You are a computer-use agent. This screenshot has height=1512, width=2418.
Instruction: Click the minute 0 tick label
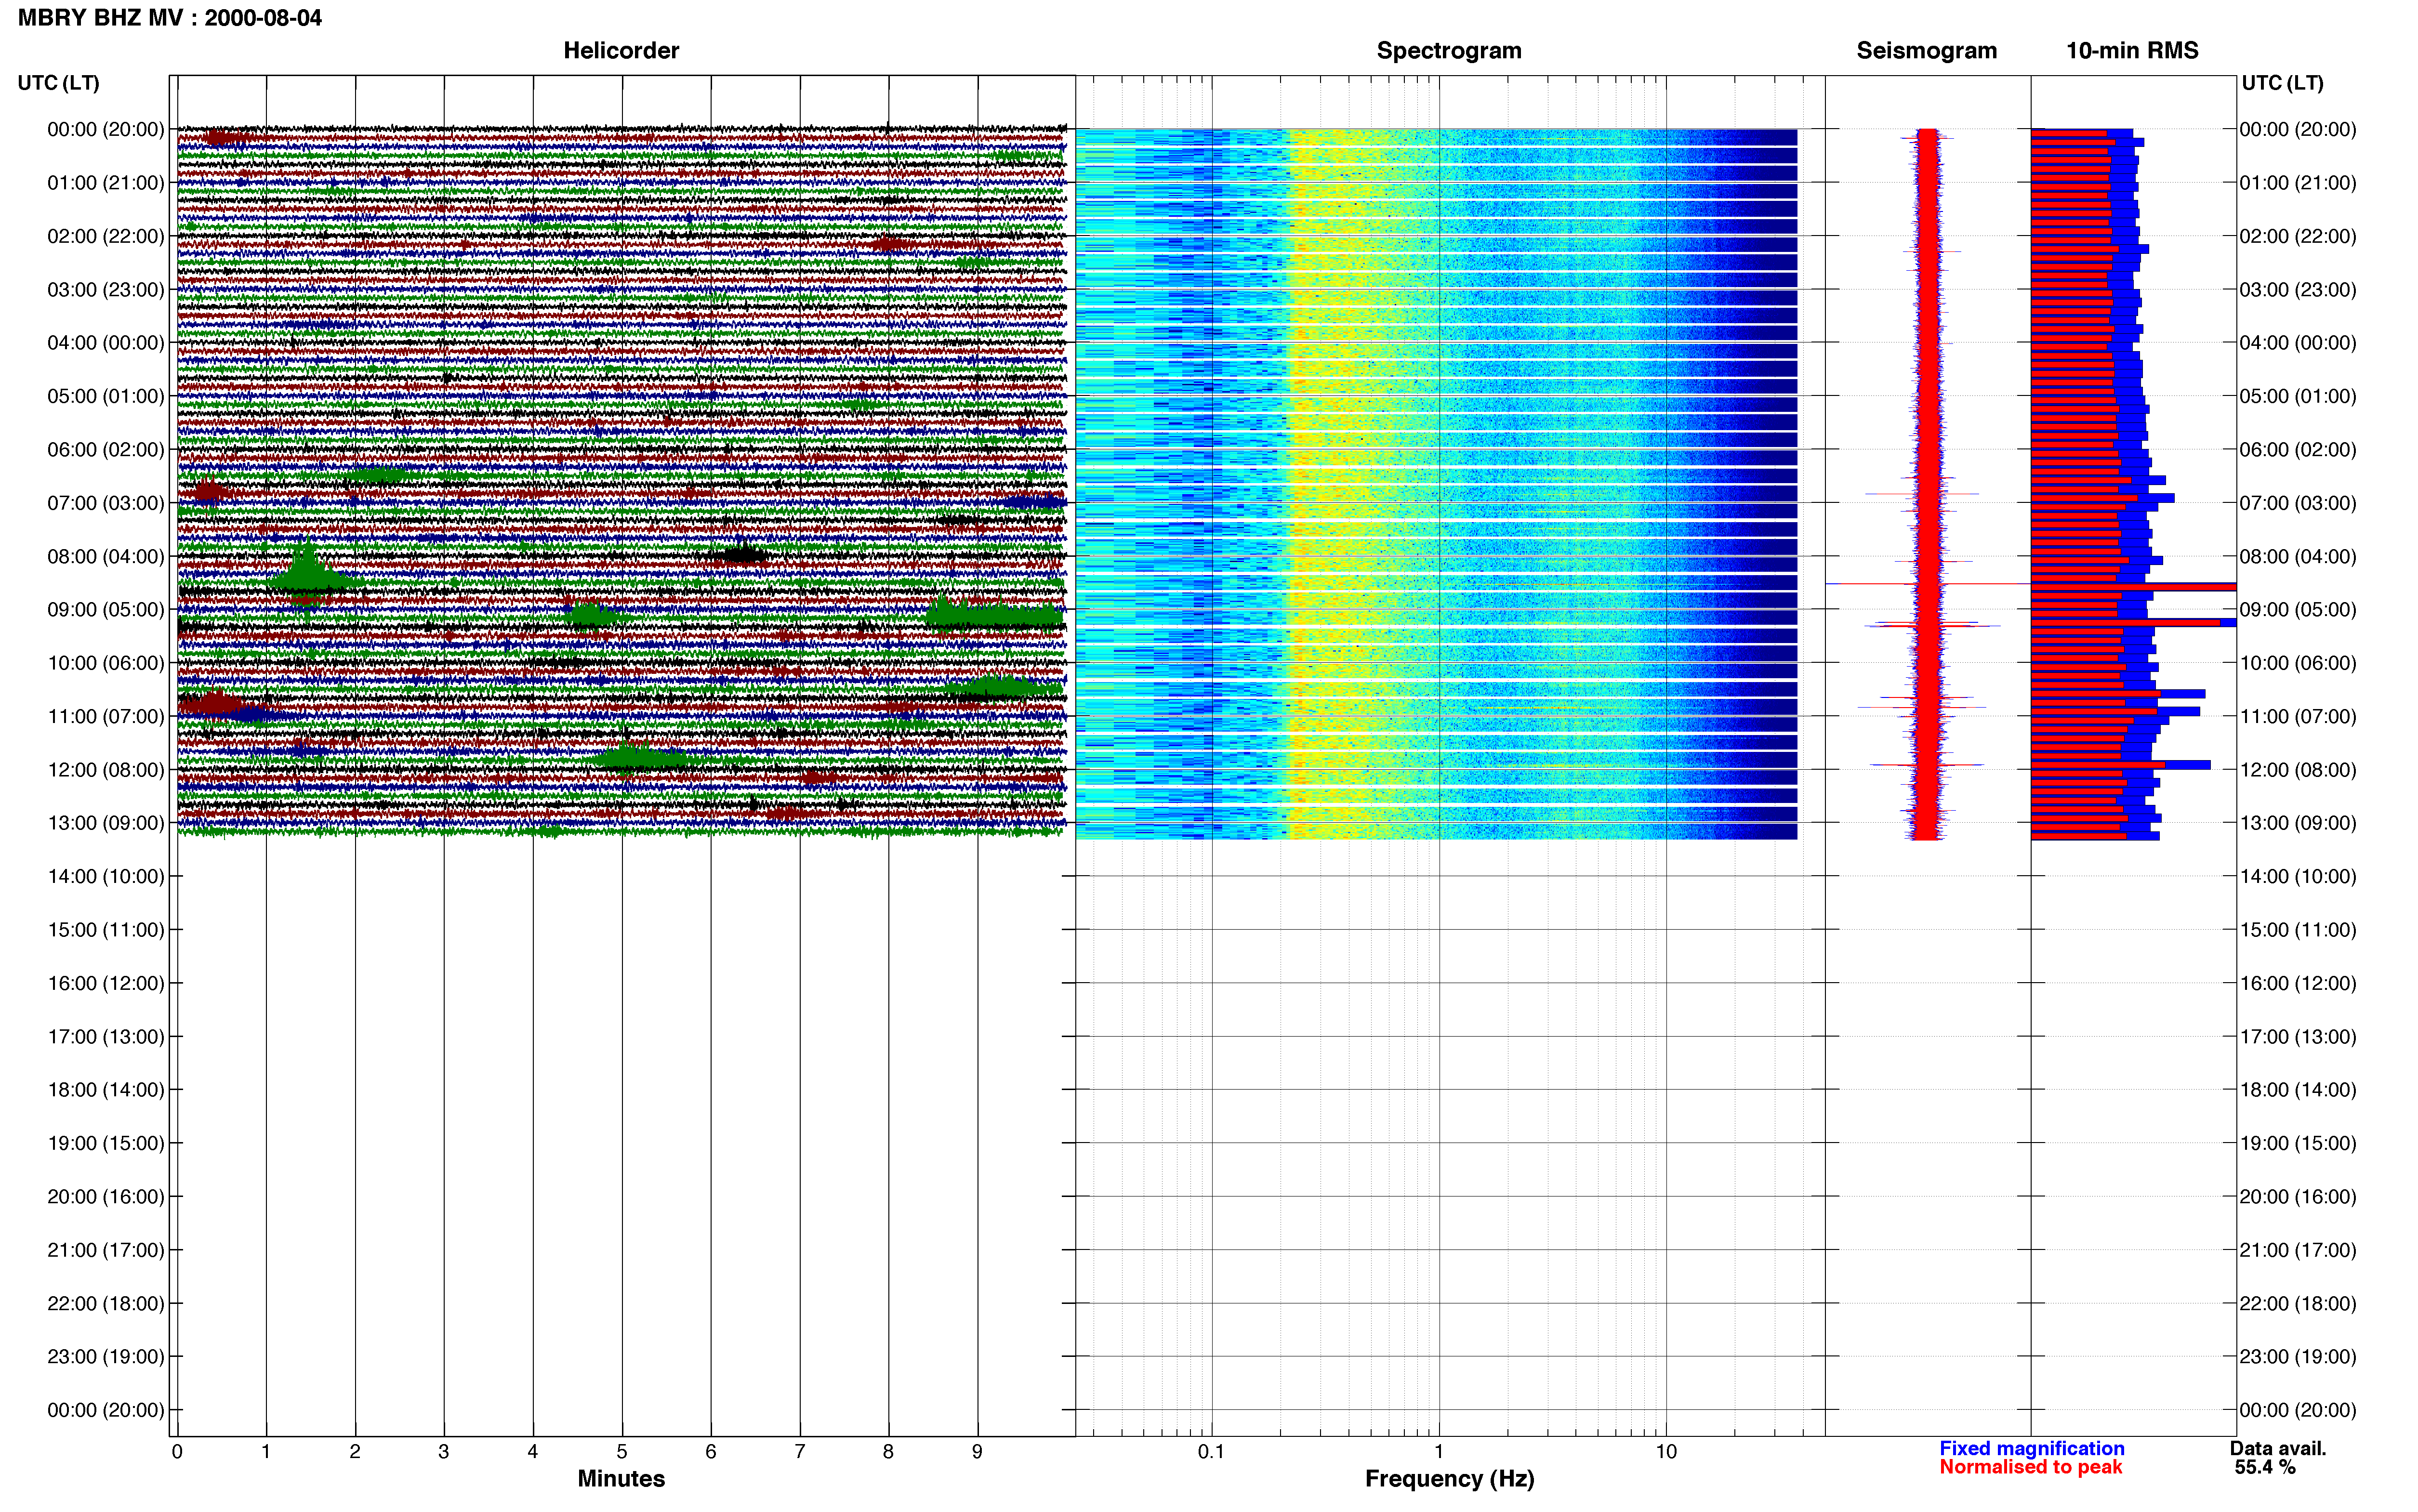point(177,1451)
